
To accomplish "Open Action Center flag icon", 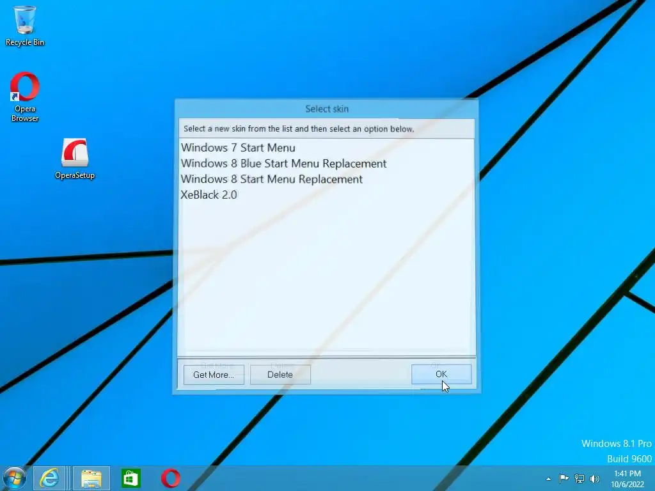I will coord(564,478).
